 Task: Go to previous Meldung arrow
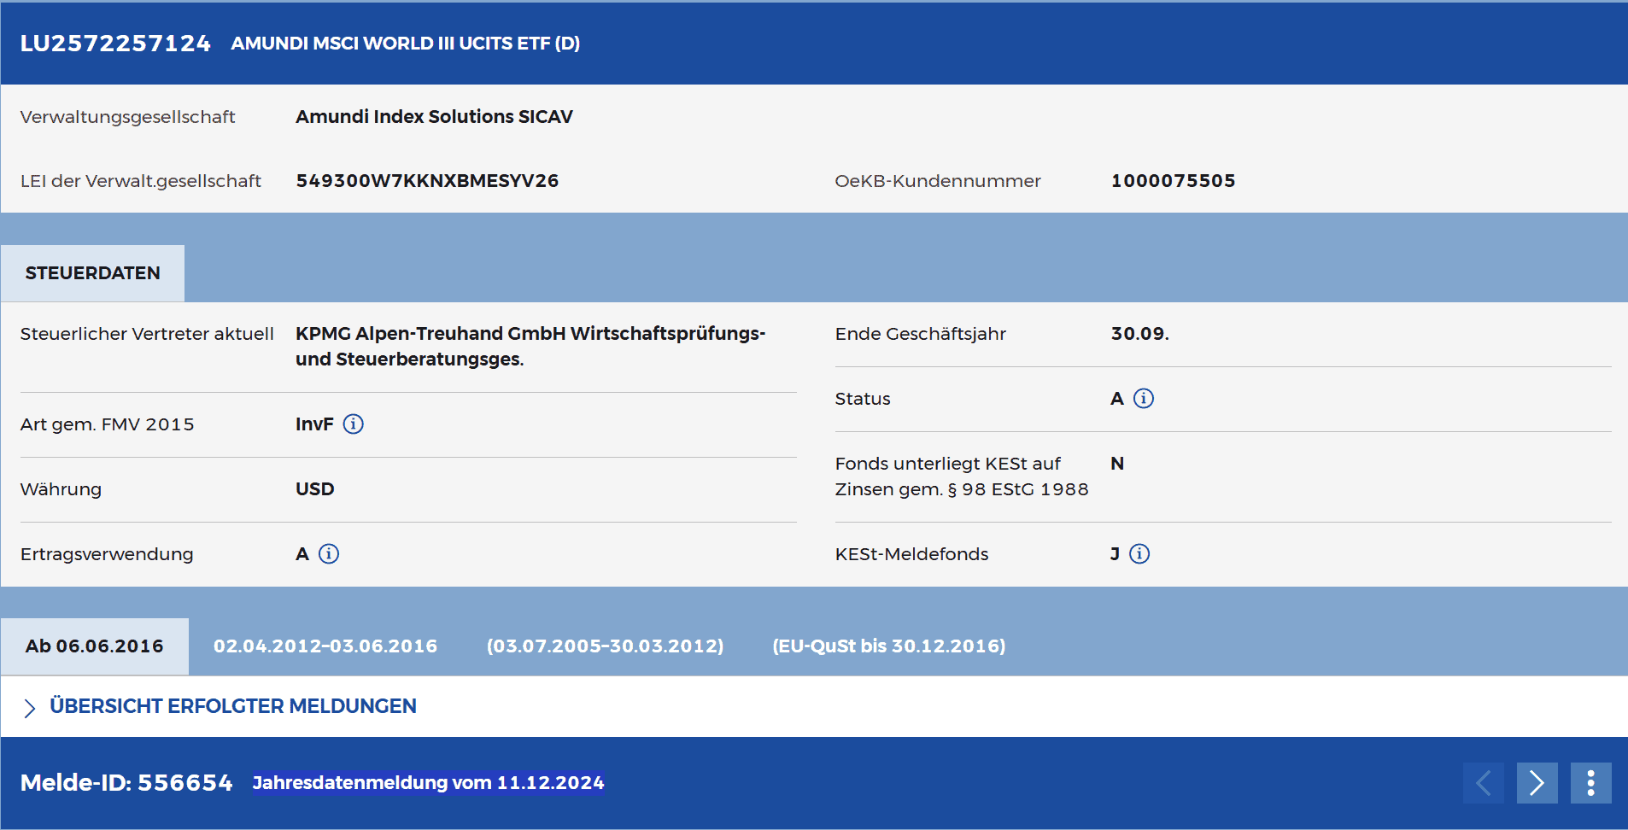click(x=1484, y=783)
